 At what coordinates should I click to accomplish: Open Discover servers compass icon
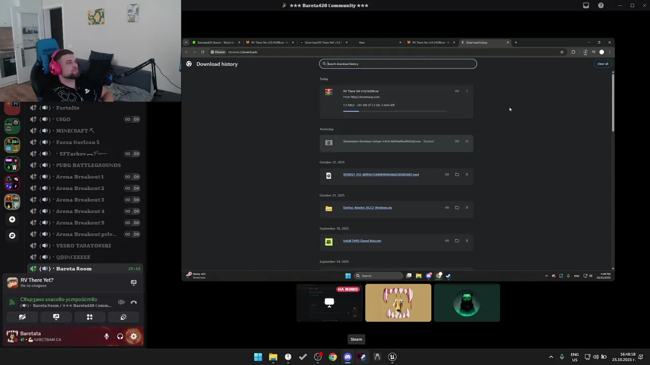(x=12, y=236)
